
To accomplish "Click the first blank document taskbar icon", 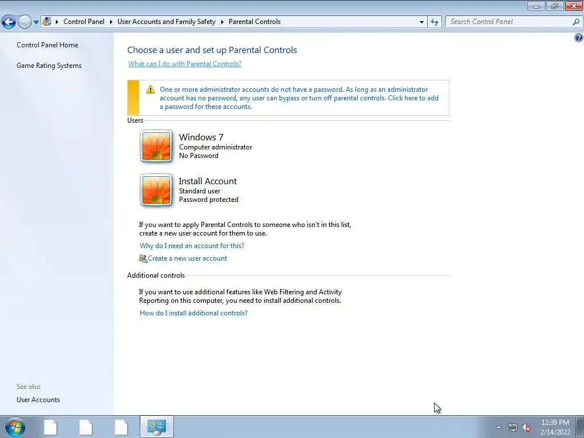I will [x=50, y=427].
